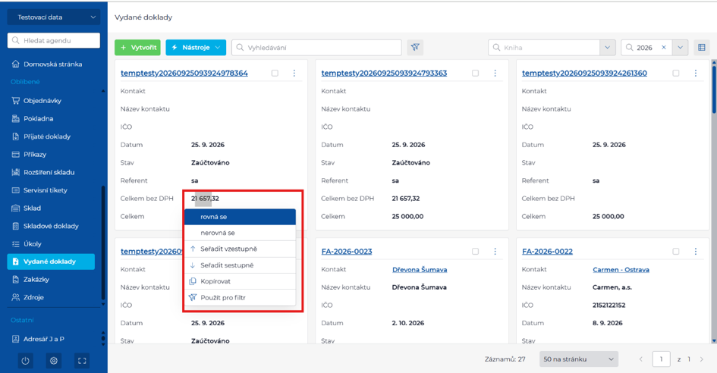Click the value 21 657,32 in first card
This screenshot has width=717, height=373.
tap(205, 199)
